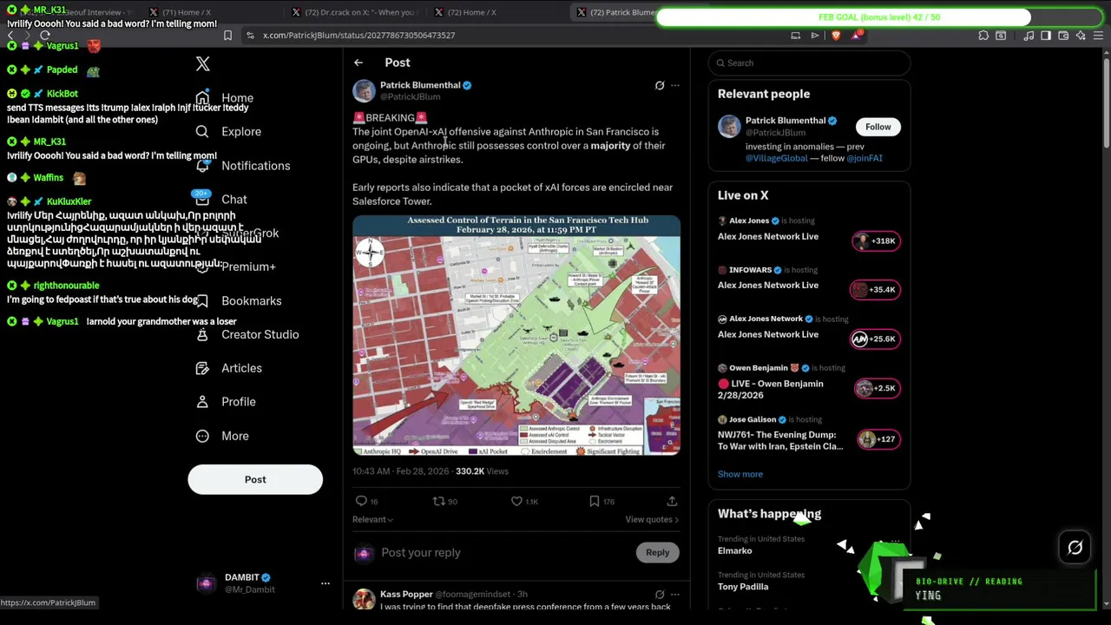Open Profile icon in sidebar
The width and height of the screenshot is (1111, 625).
(202, 402)
